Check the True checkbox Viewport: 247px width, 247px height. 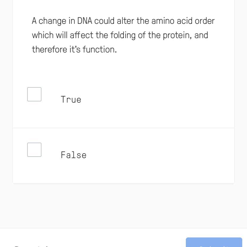[34, 94]
